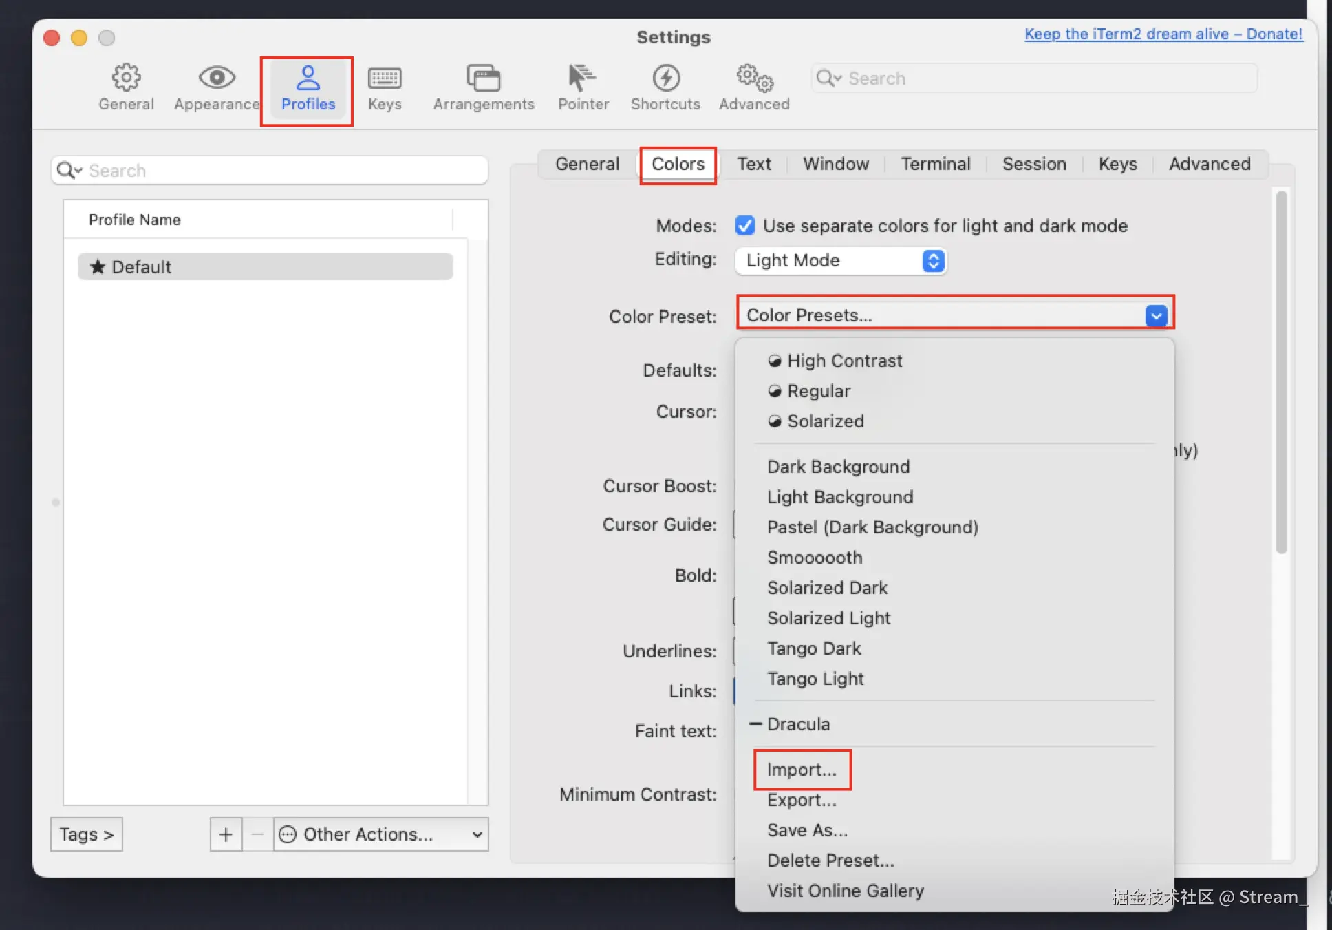Open the iTerm2 Donate link
1332x930 pixels.
click(x=1163, y=34)
